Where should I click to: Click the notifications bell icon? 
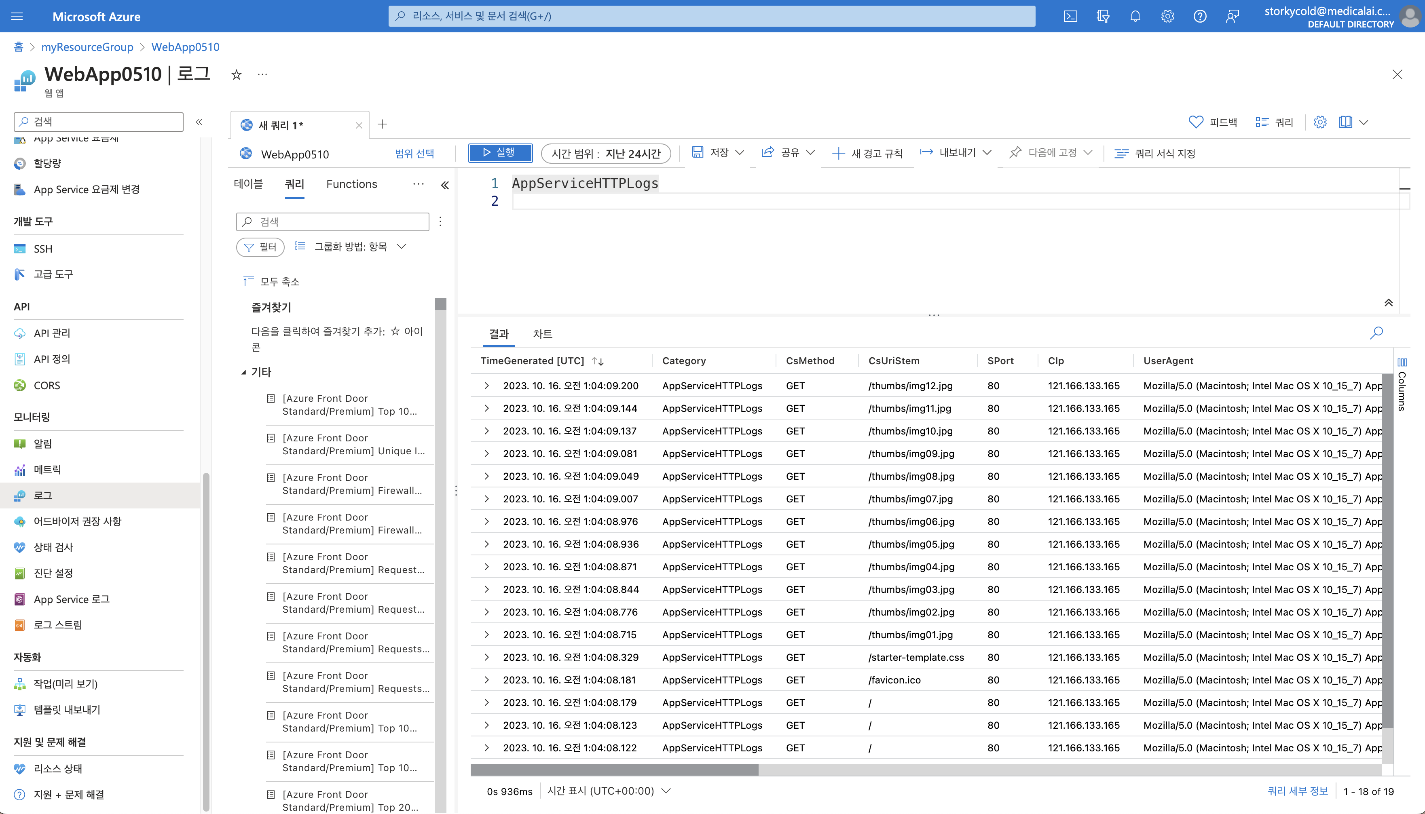[x=1135, y=16]
